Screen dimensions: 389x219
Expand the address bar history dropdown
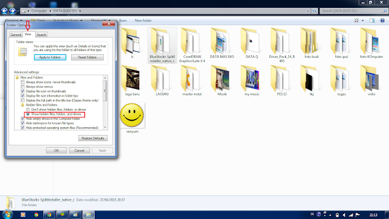coord(308,11)
